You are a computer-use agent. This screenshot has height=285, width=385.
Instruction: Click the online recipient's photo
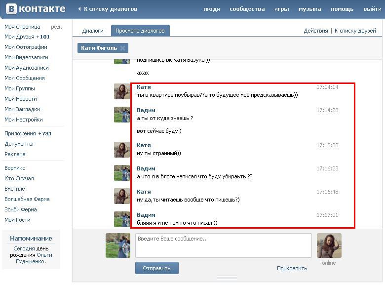[329, 245]
